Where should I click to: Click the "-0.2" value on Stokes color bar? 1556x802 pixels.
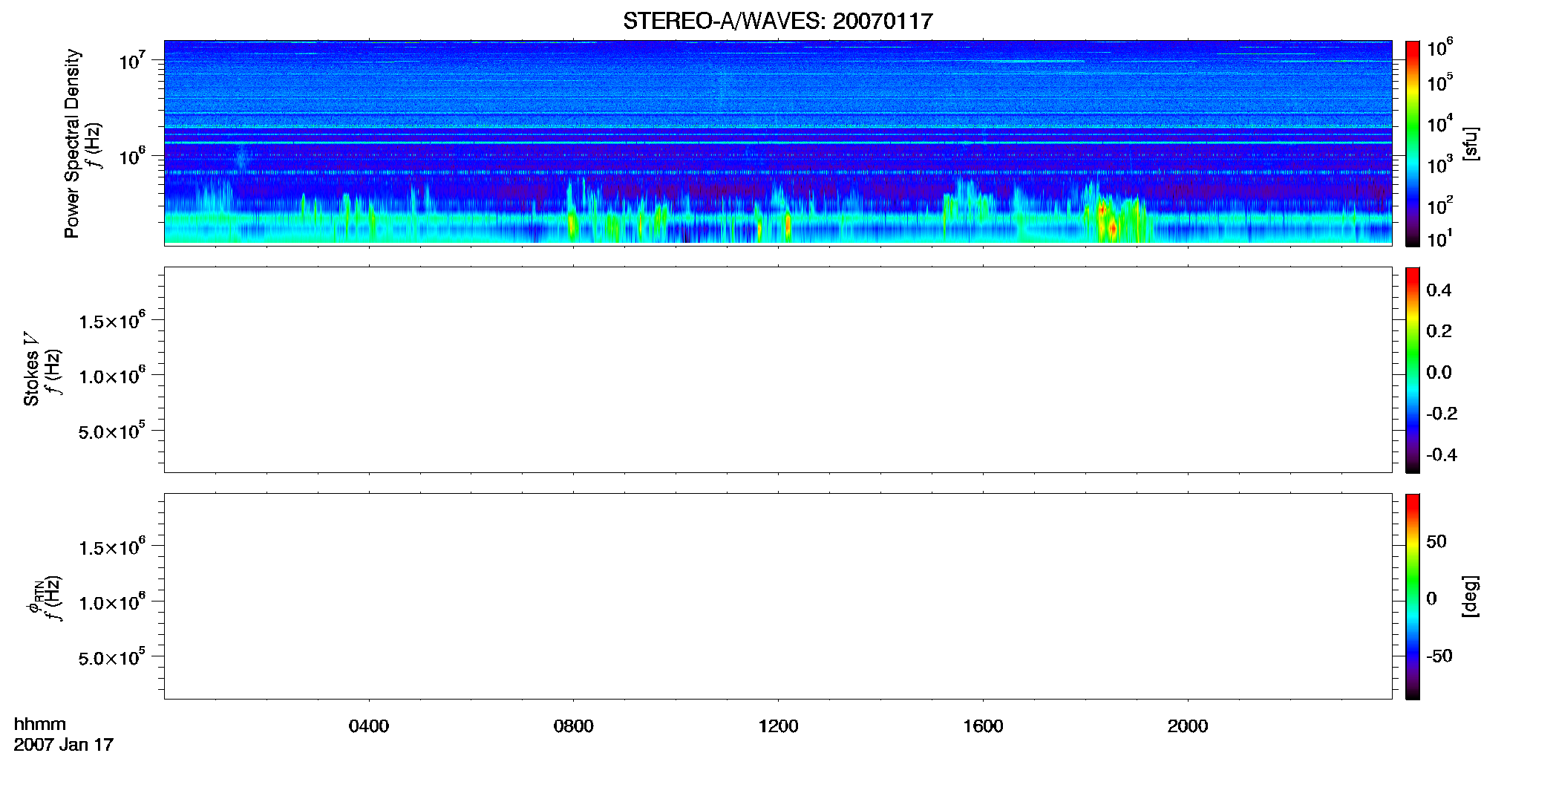(1442, 414)
